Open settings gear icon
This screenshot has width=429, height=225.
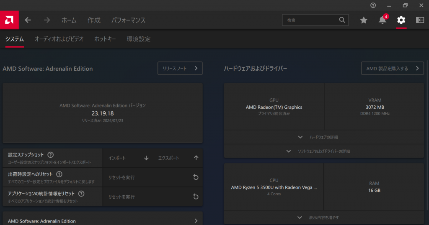point(401,20)
